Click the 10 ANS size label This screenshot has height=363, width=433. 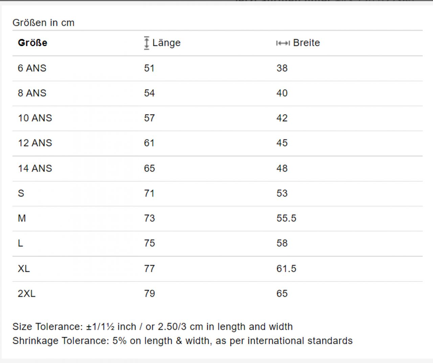pos(35,118)
